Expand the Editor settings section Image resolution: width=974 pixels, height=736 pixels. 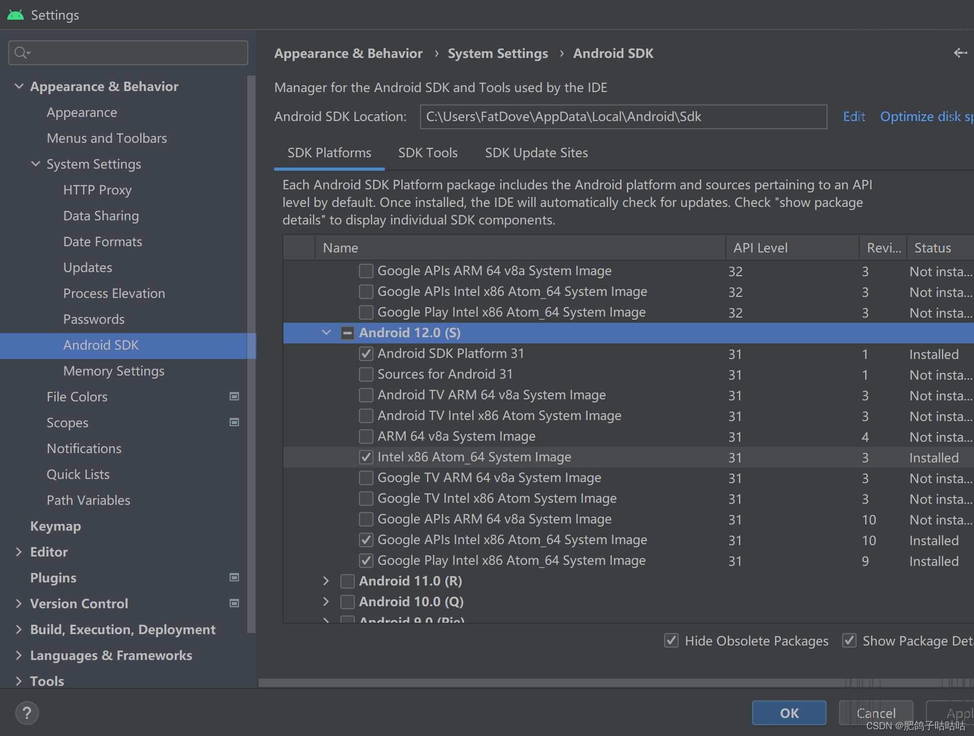19,552
